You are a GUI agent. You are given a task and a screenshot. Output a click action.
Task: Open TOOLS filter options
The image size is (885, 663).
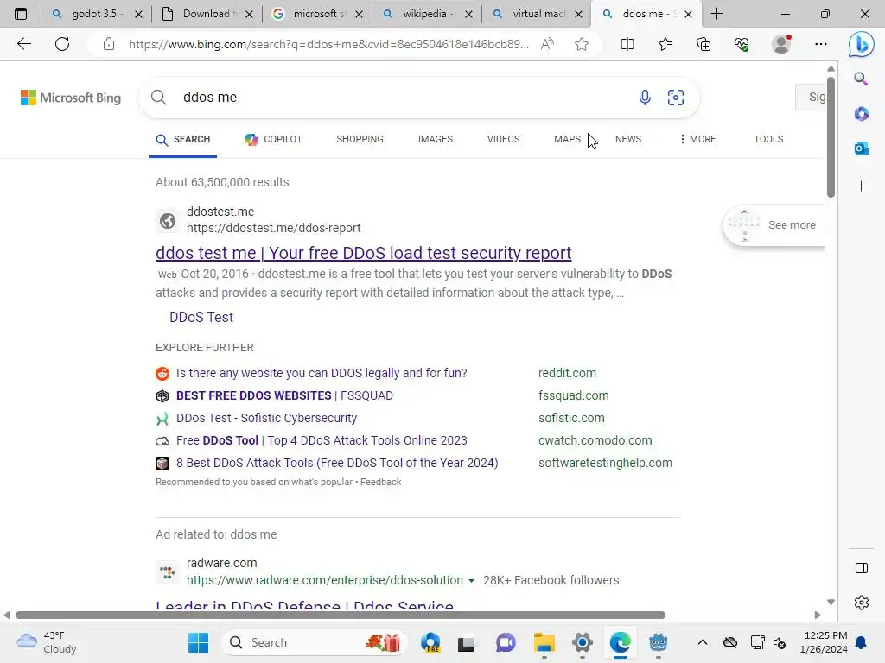(x=768, y=139)
